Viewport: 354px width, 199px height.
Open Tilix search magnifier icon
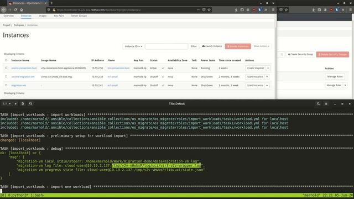pyautogui.click(x=318, y=103)
